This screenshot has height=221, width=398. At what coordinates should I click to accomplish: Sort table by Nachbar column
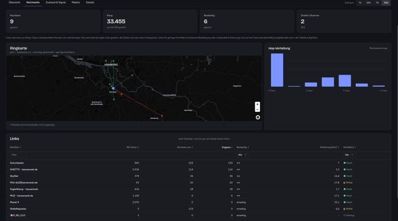(15, 147)
